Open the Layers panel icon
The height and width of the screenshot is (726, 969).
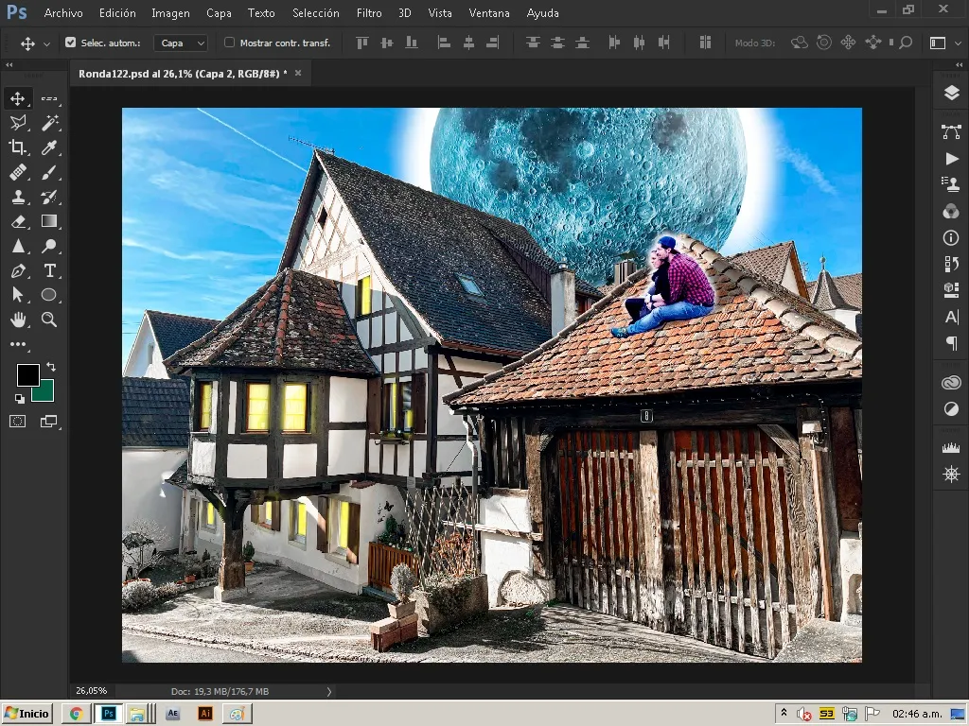(x=951, y=94)
